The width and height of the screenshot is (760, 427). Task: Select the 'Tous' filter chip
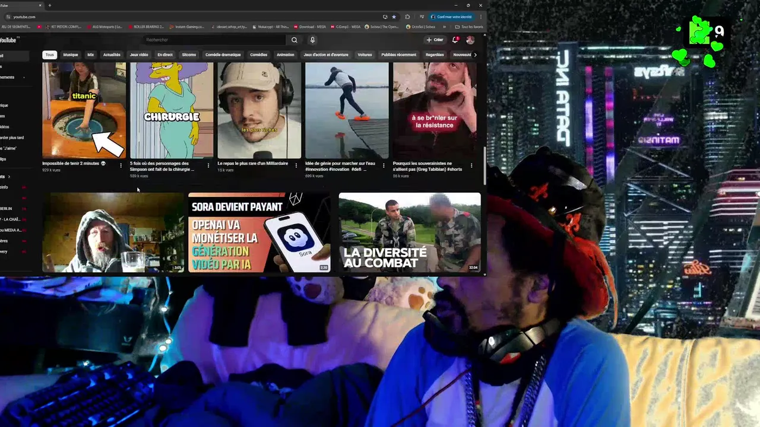(49, 55)
